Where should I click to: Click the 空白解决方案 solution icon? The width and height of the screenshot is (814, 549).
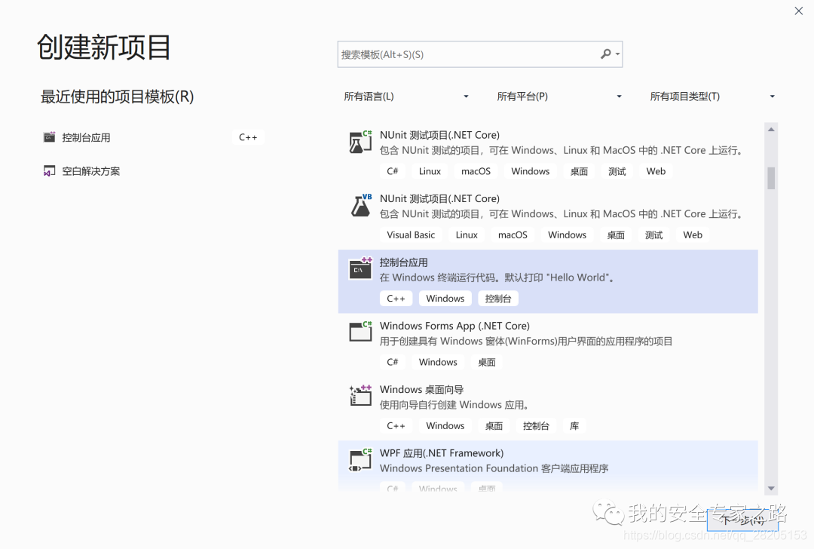(x=49, y=171)
